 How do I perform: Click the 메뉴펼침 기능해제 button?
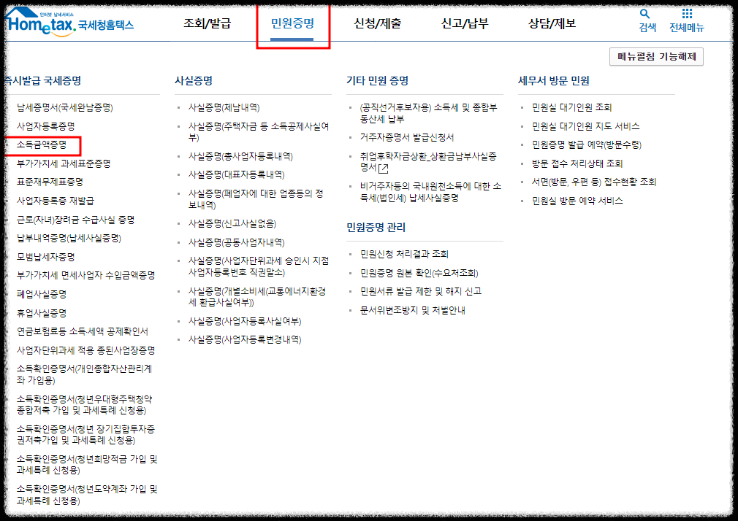pyautogui.click(x=655, y=55)
